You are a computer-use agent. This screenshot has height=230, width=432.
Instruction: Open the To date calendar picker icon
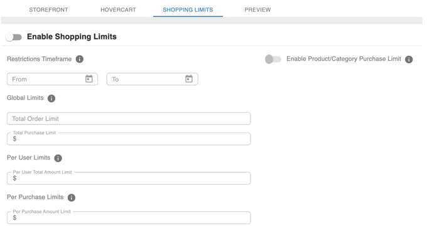189,79
